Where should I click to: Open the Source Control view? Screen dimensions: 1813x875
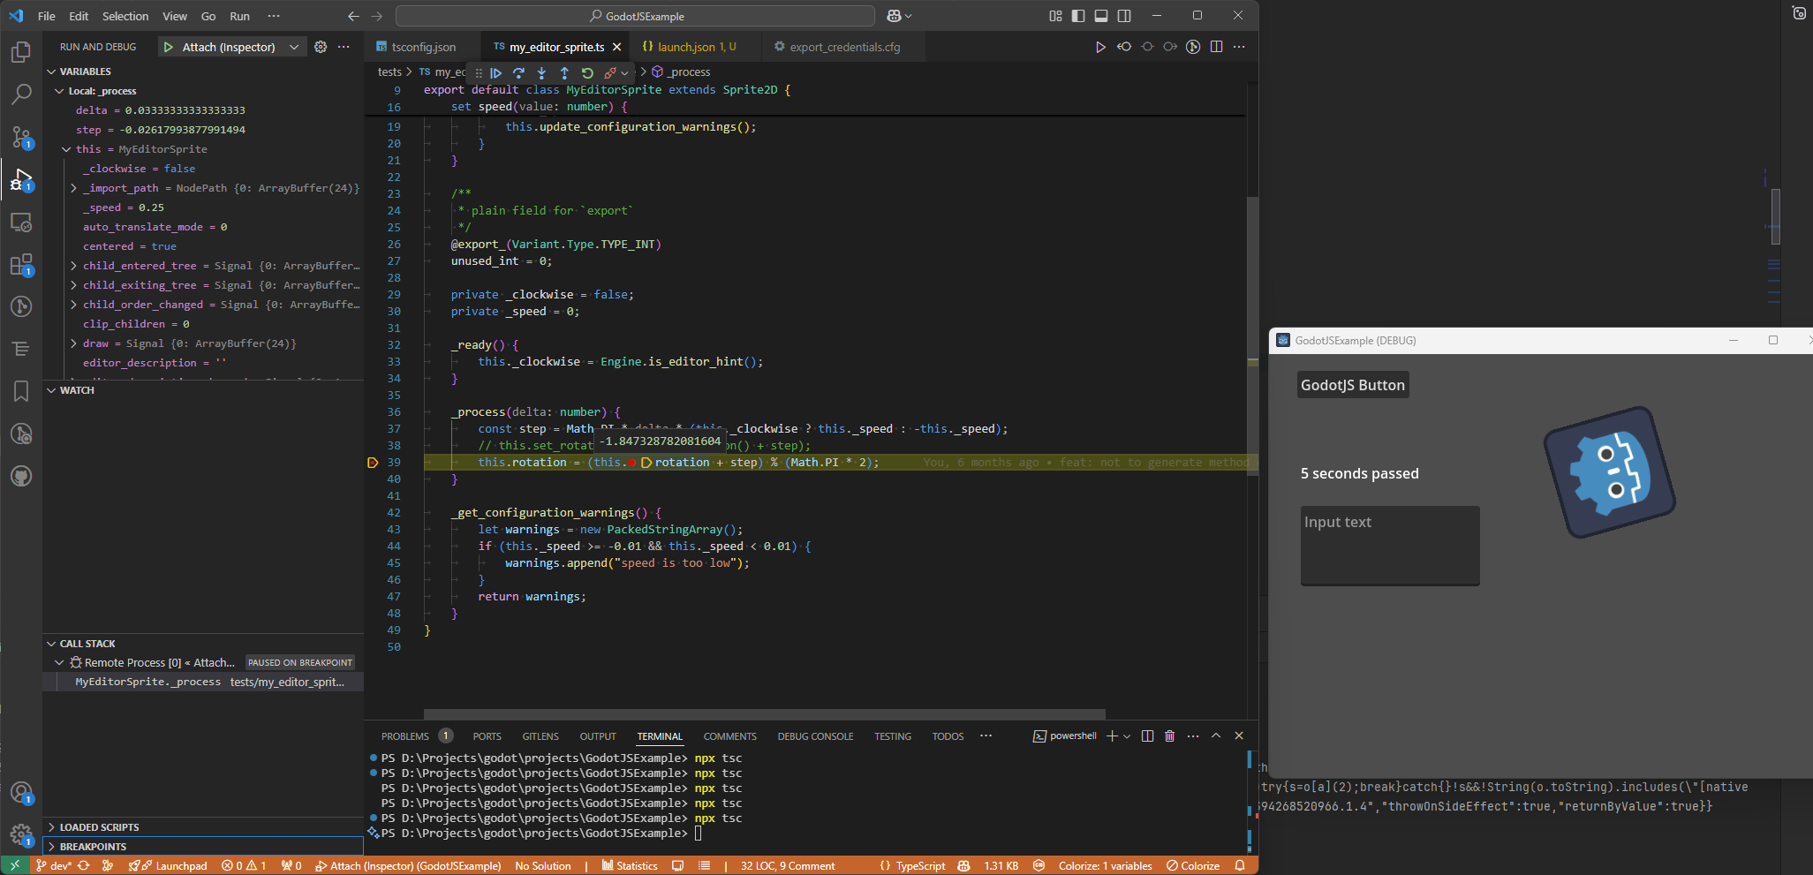coord(21,137)
